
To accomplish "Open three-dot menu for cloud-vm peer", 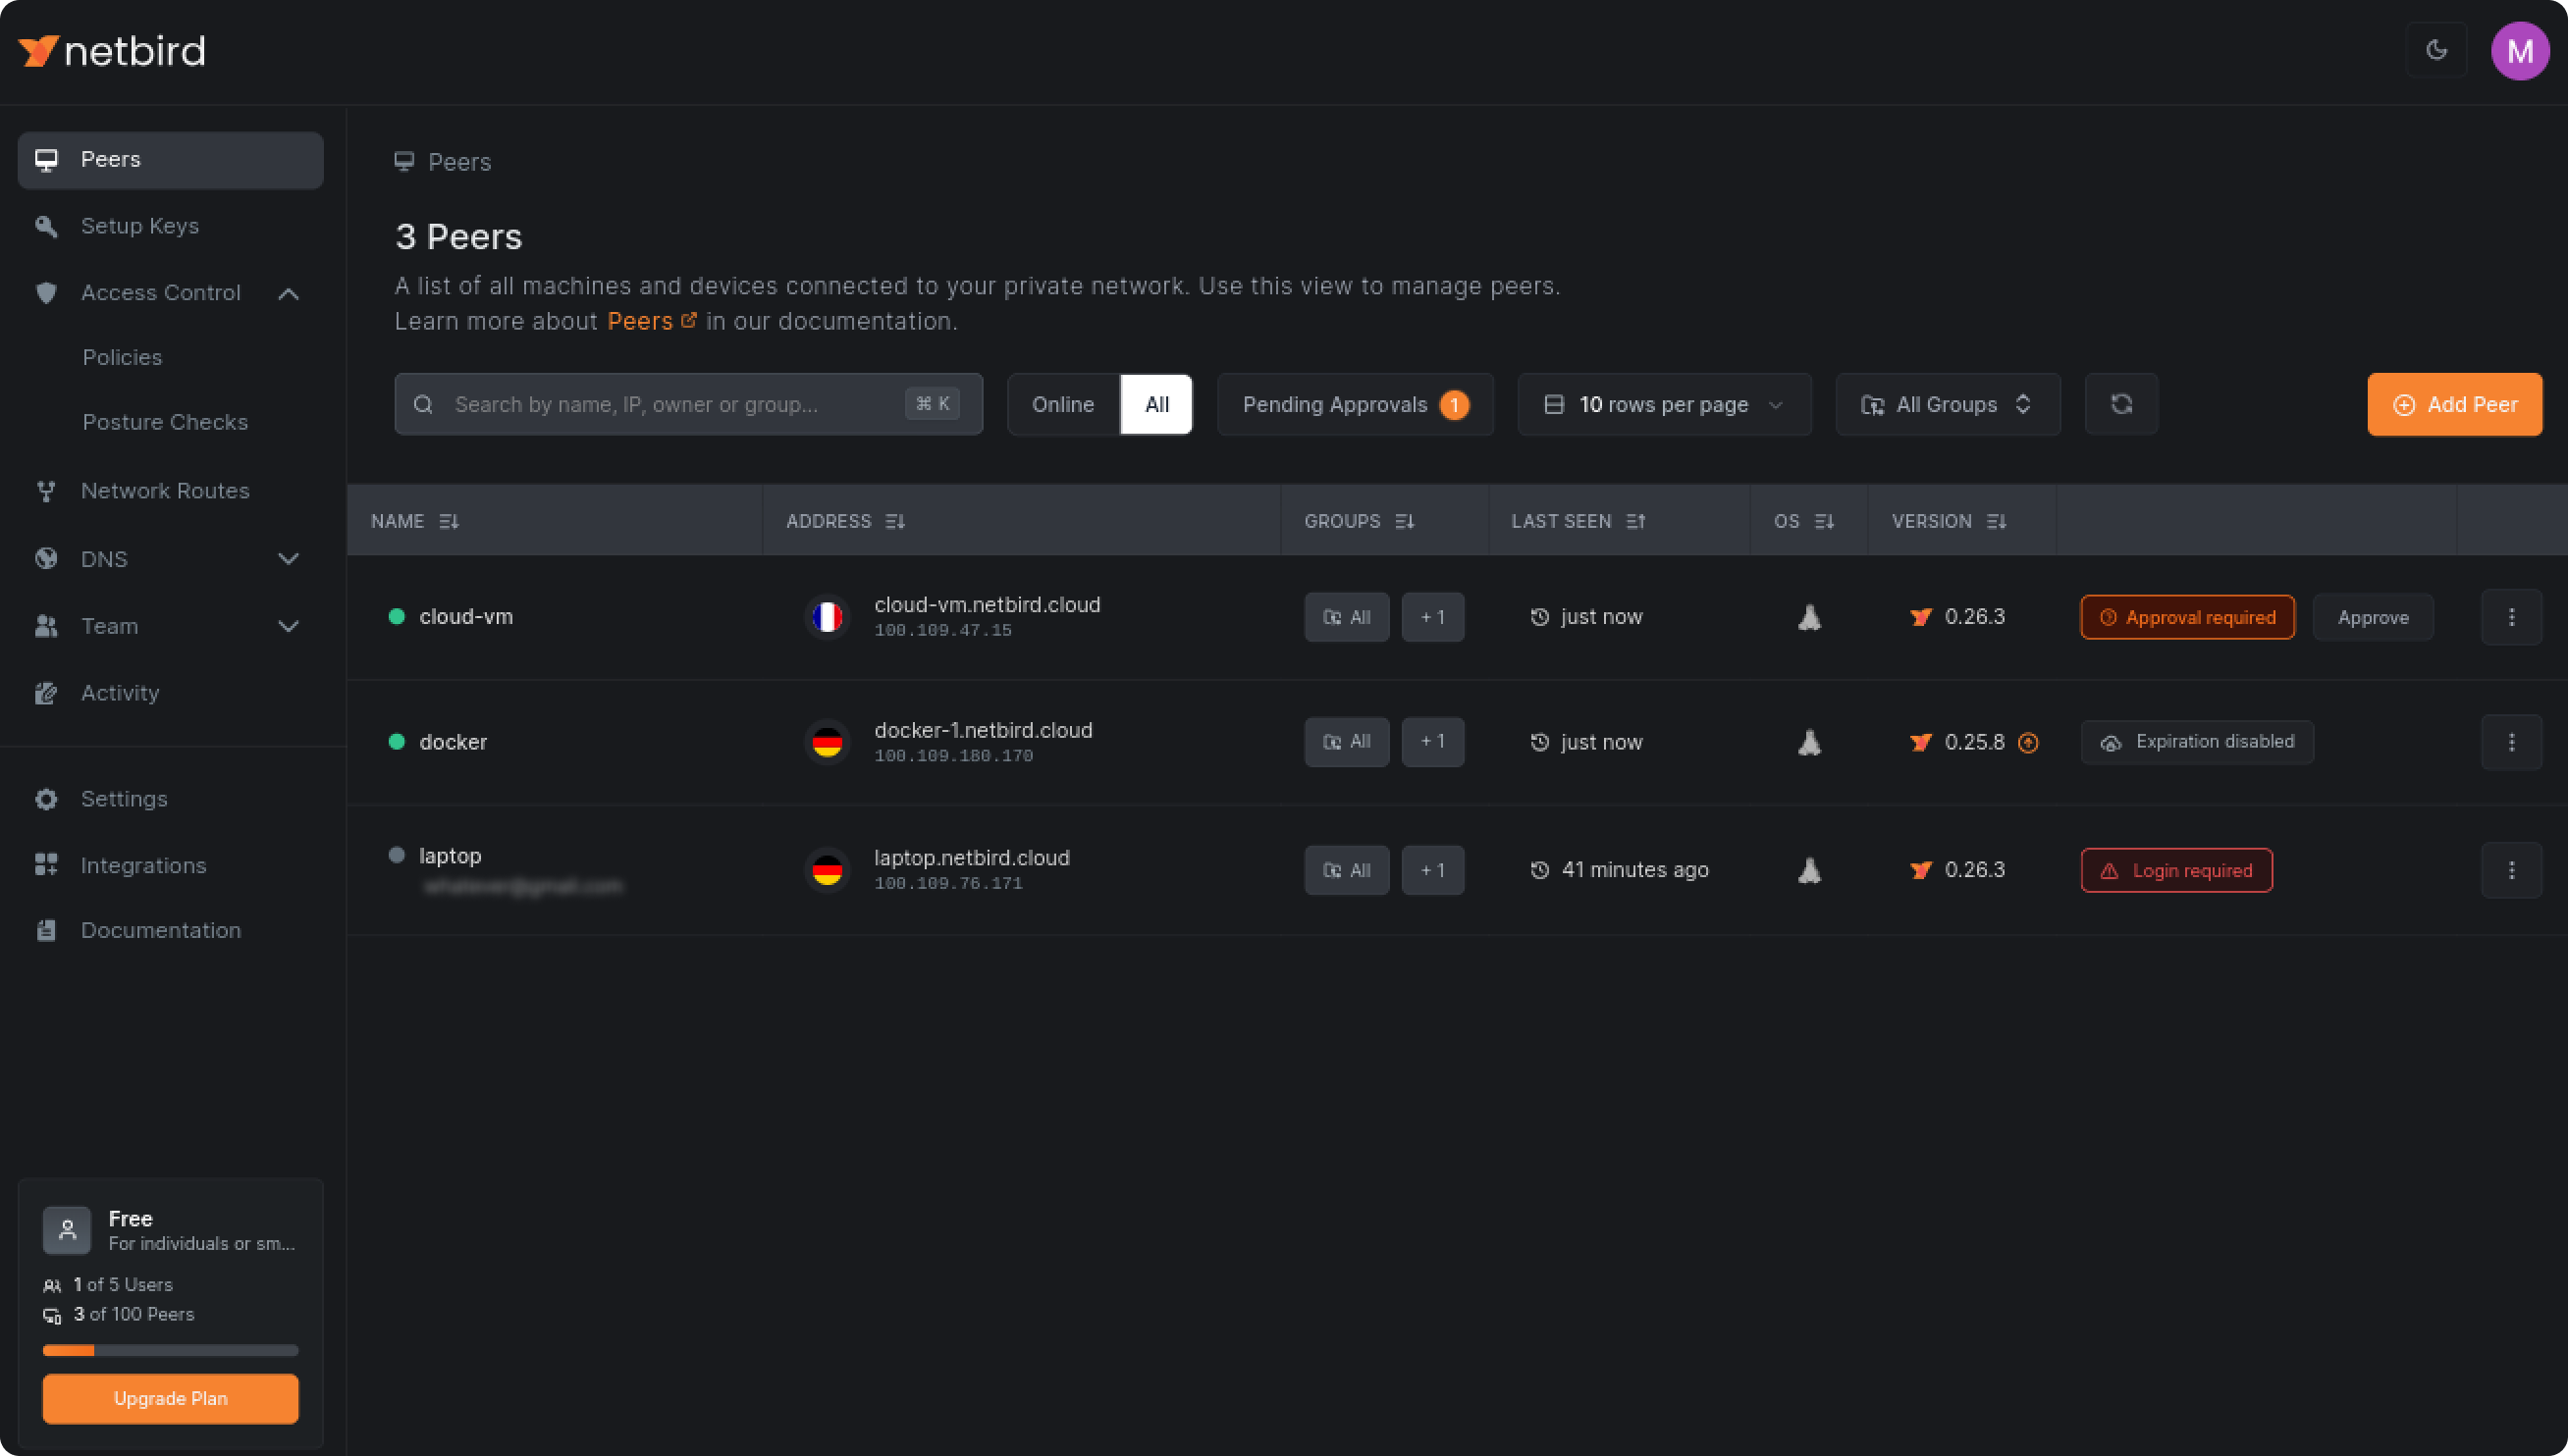I will pos(2510,617).
